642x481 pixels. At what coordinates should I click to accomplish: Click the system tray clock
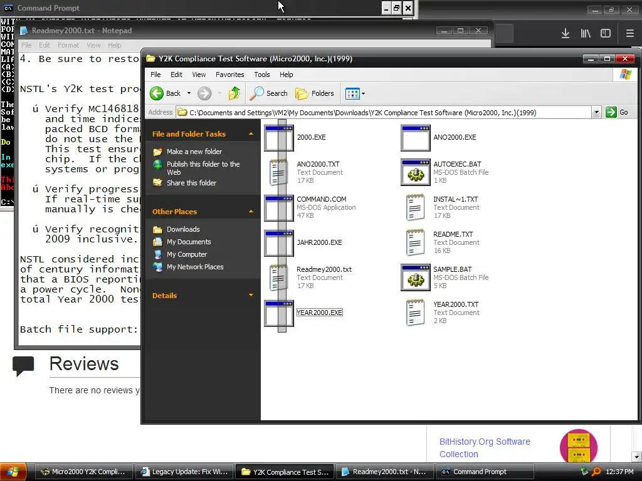pos(619,472)
